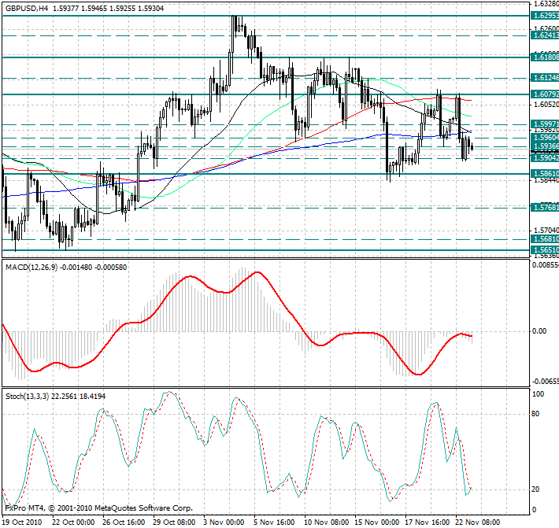The height and width of the screenshot is (528, 559).
Task: Click the Stochastic 100 scale value
Action: [x=538, y=394]
